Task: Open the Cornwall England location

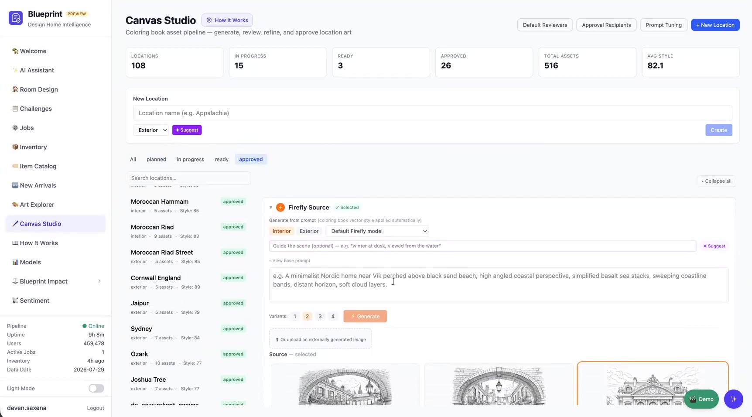Action: pos(188,282)
